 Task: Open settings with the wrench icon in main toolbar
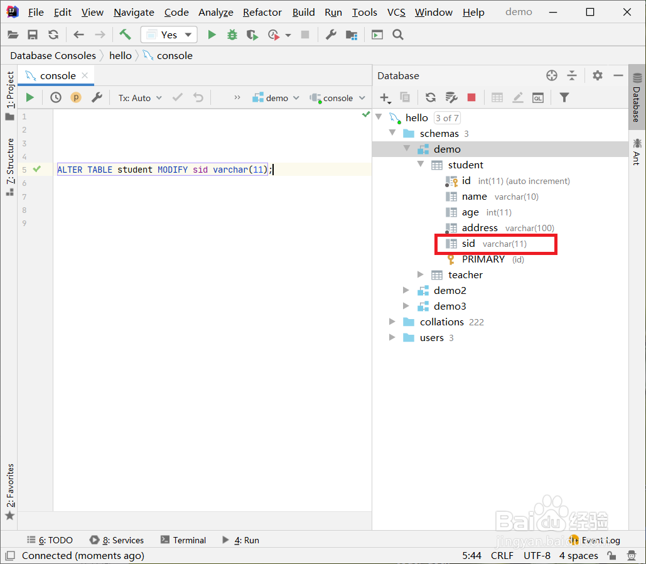[331, 35]
